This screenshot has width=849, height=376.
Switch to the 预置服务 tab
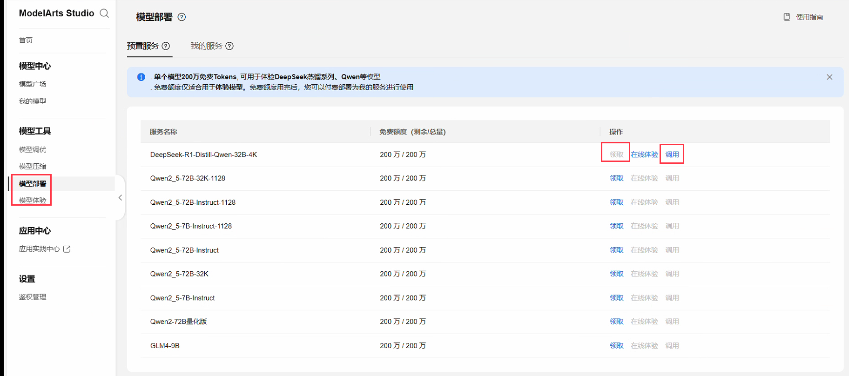click(x=143, y=46)
